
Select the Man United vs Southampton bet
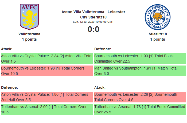point(140,71)
